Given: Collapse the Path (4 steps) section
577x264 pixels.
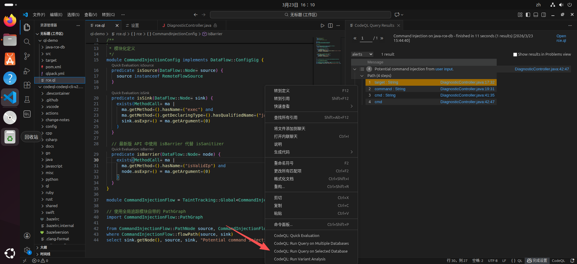Looking at the screenshot, I should (362, 76).
